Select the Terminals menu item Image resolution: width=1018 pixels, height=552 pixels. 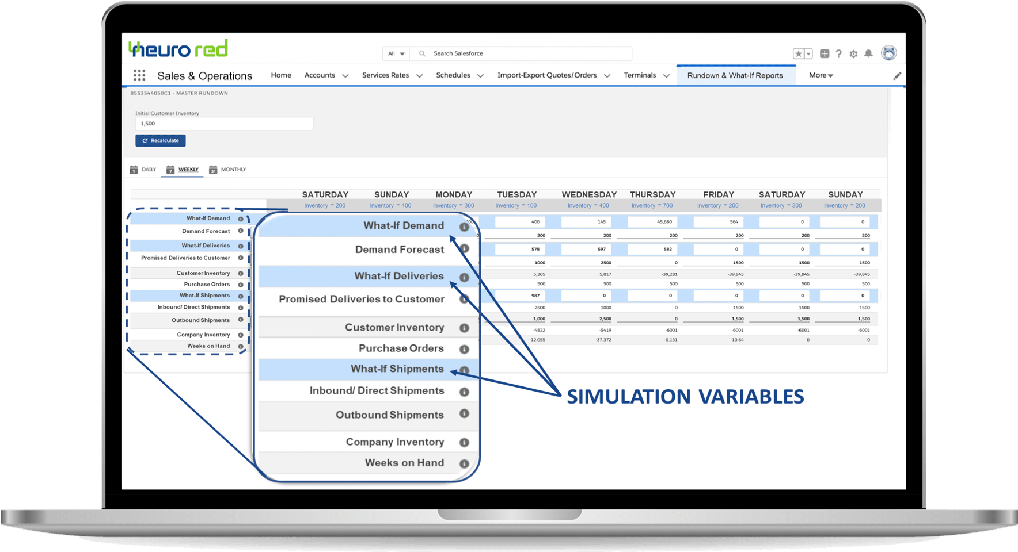click(x=640, y=75)
